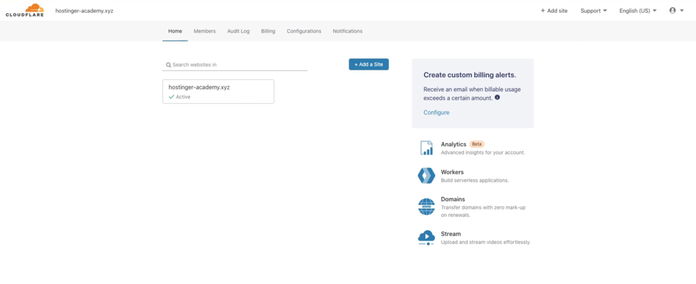Screen dimensions: 696x284
Task: Click the Workers hexagon icon
Action: click(x=426, y=176)
